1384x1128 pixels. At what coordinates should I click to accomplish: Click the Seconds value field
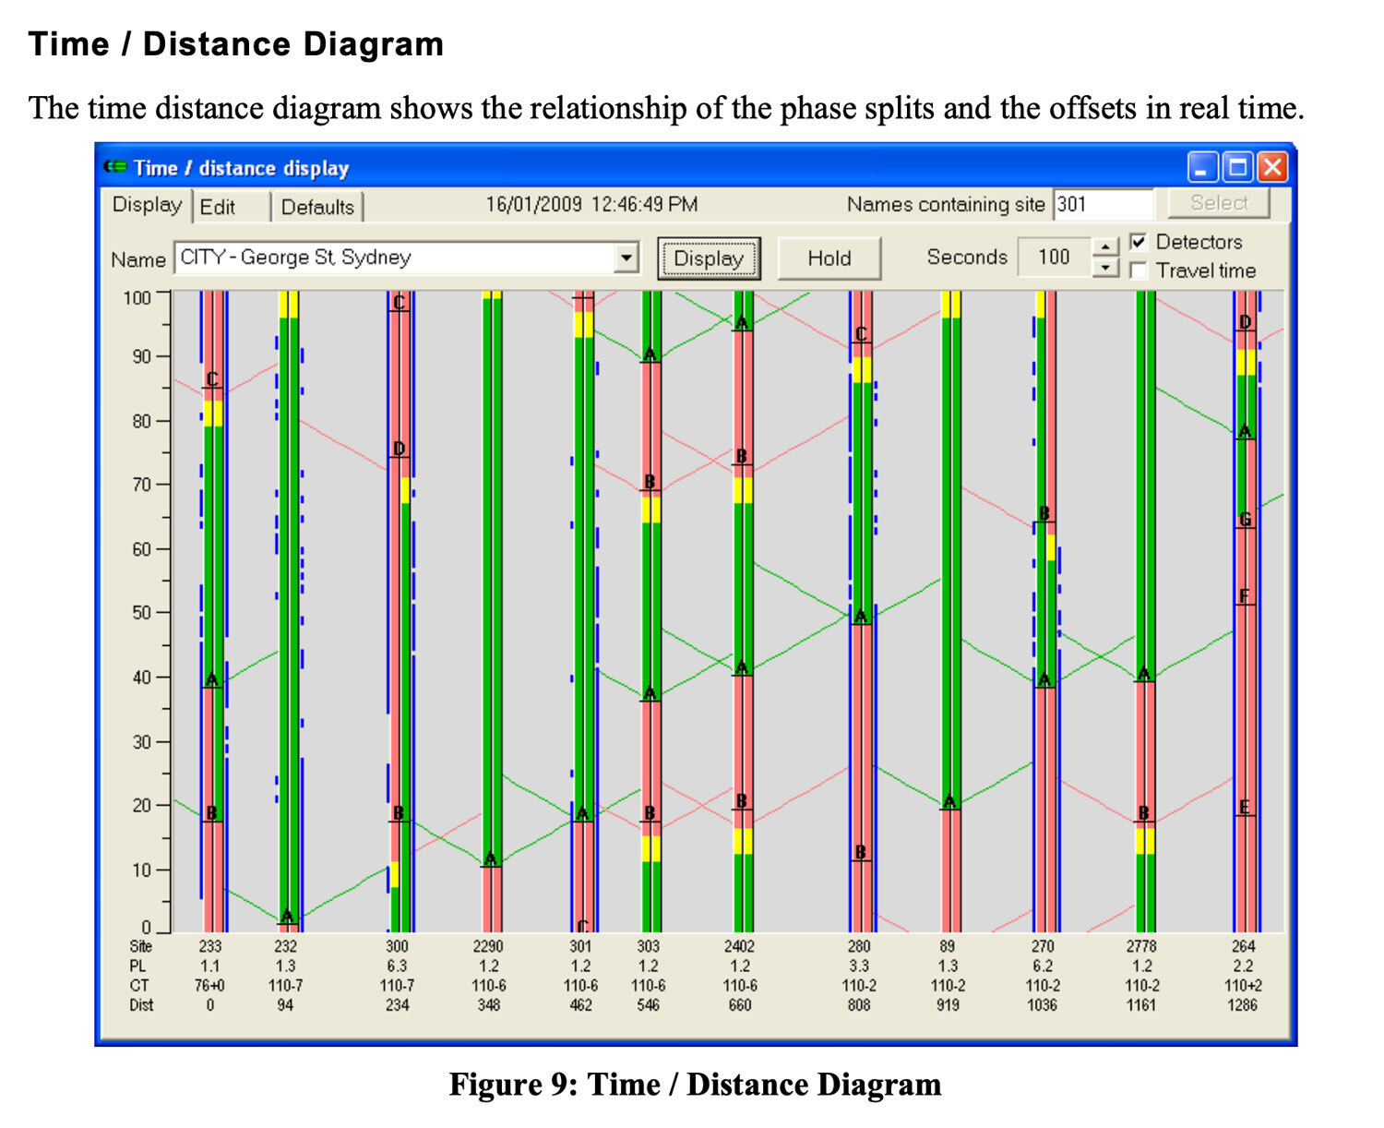click(1053, 258)
